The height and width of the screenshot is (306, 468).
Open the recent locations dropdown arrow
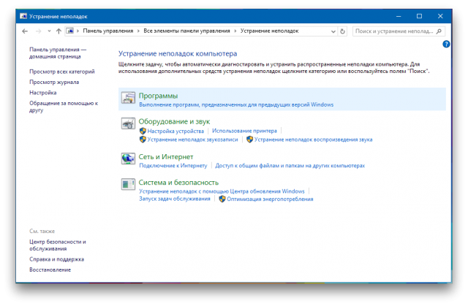coord(48,31)
